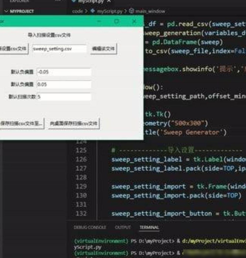Click the Python file icon in breadcrumb

click(x=93, y=11)
